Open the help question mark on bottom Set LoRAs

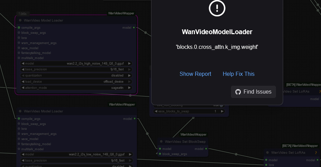click(316, 152)
